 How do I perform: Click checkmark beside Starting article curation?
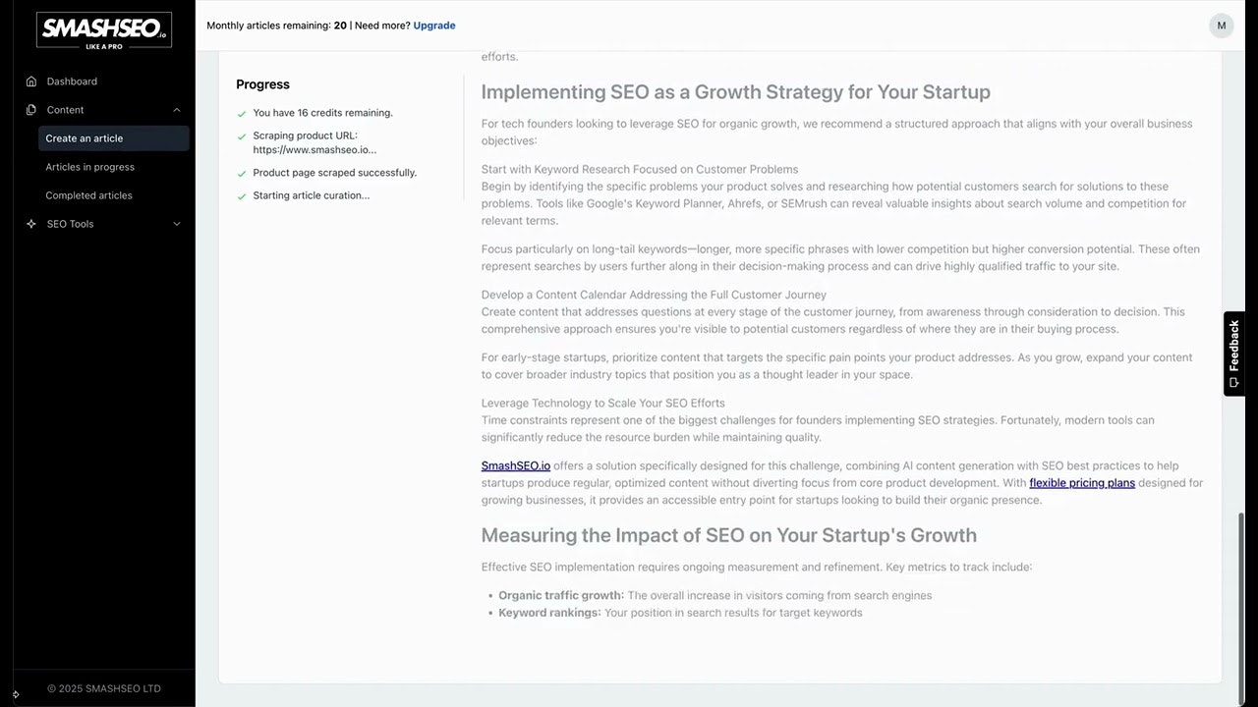(x=242, y=196)
